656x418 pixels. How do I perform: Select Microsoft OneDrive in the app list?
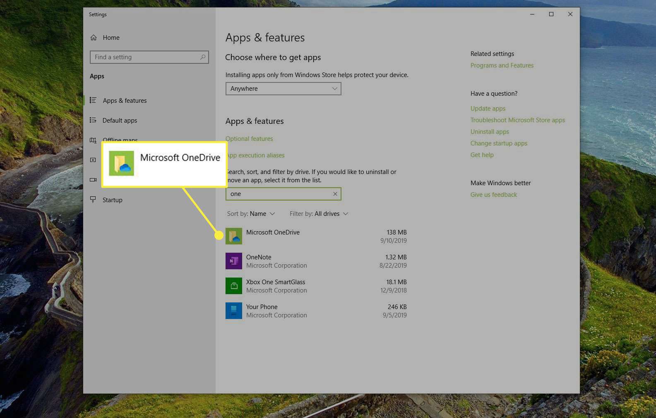316,236
